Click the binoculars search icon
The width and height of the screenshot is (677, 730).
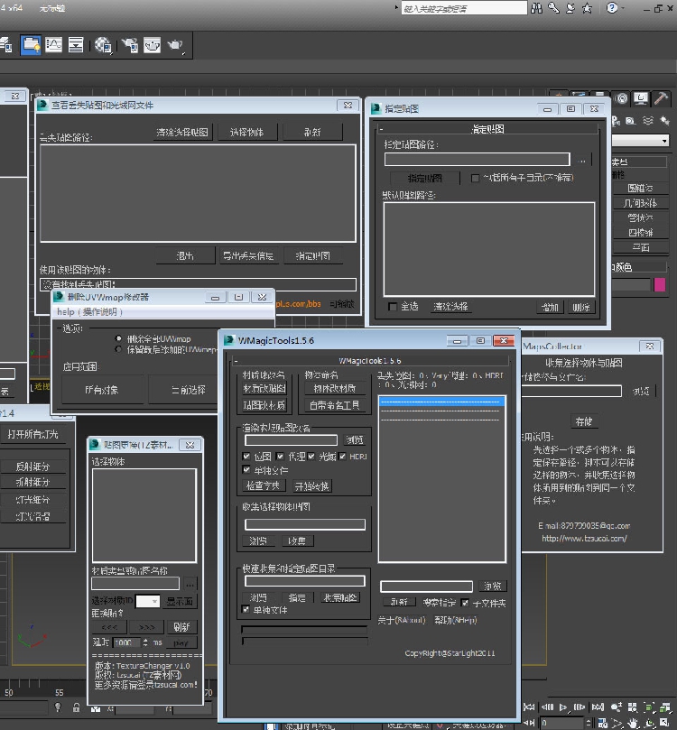(x=537, y=8)
